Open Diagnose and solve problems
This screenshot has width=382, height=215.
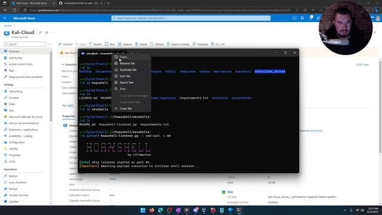26,77
